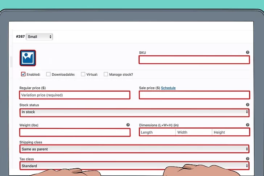Click the Weight (lbs) input box
The height and width of the screenshot is (176, 264).
point(74,132)
